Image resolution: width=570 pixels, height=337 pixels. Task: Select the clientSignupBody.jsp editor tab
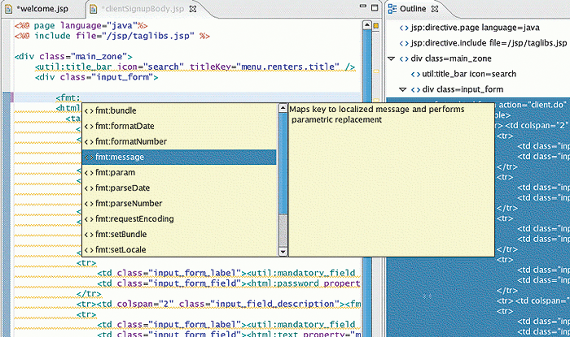(144, 9)
